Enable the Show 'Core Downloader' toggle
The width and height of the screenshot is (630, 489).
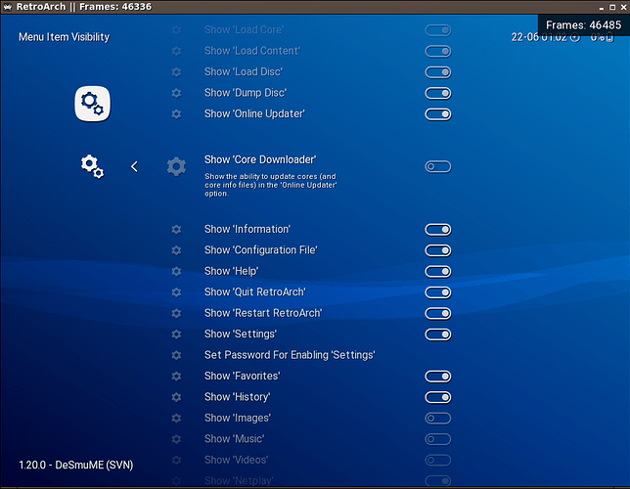tap(438, 166)
